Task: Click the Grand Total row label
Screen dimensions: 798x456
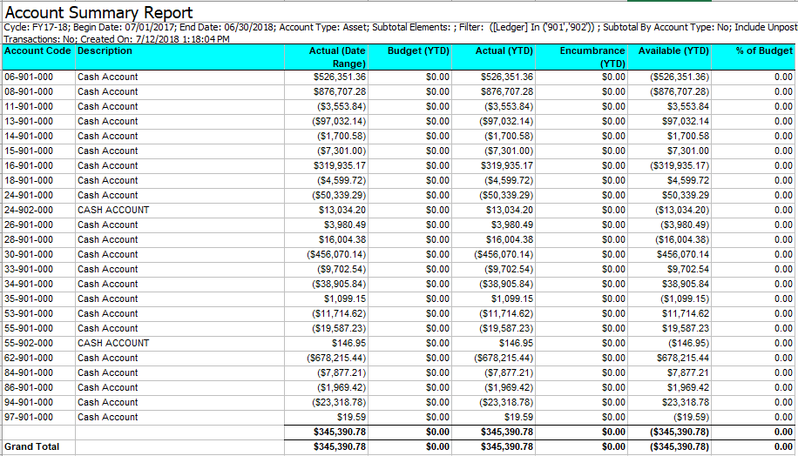Action: pos(31,446)
